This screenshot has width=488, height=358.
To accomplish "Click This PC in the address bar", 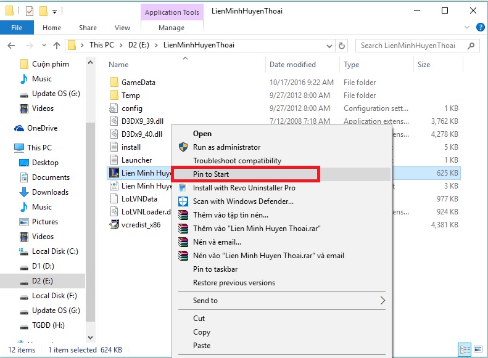I will [101, 45].
